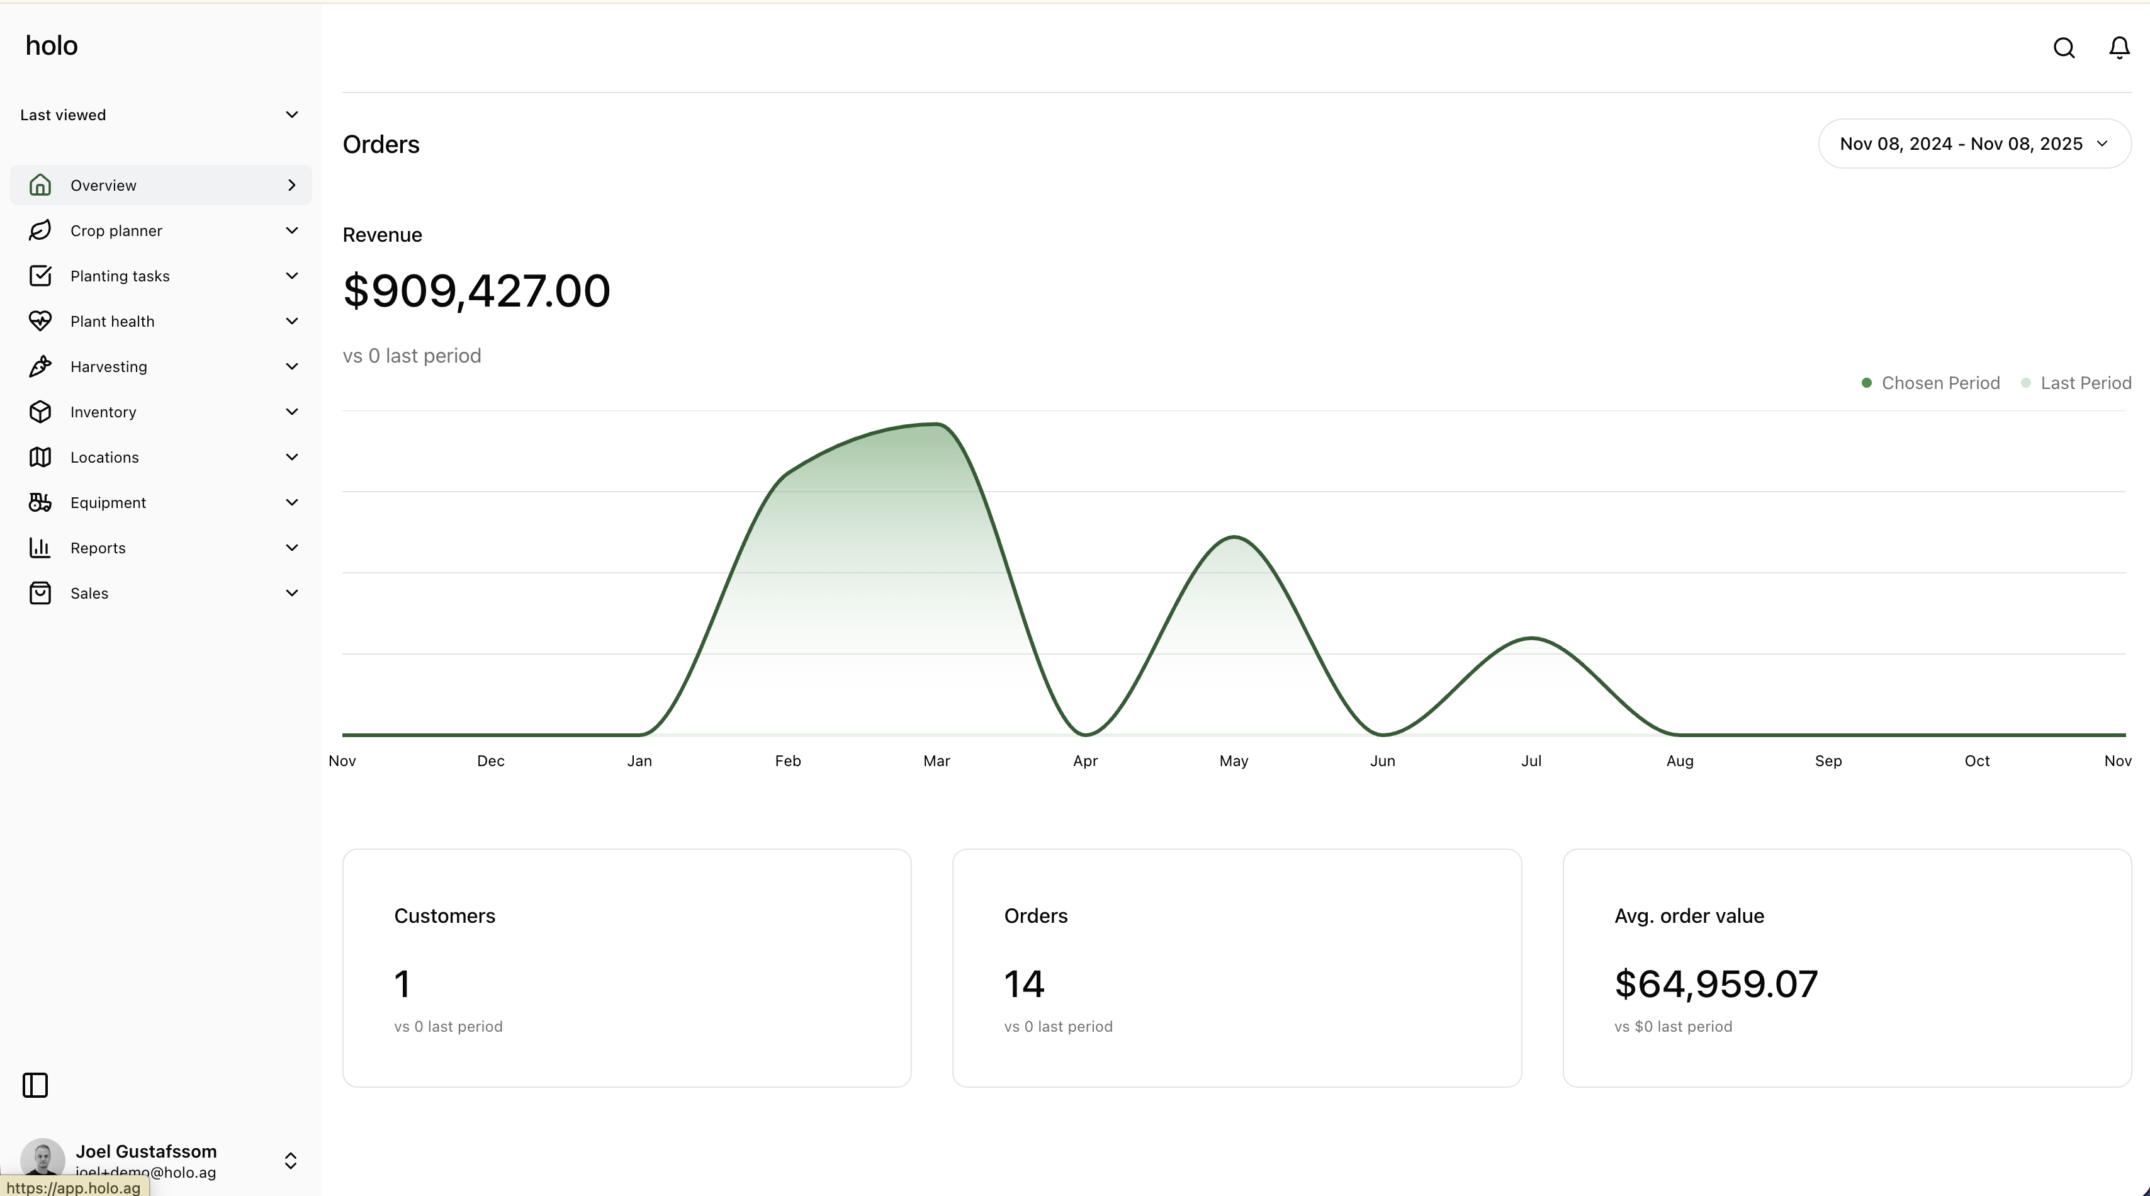2150x1196 pixels.
Task: Click the Orders summary card
Action: 1236,968
